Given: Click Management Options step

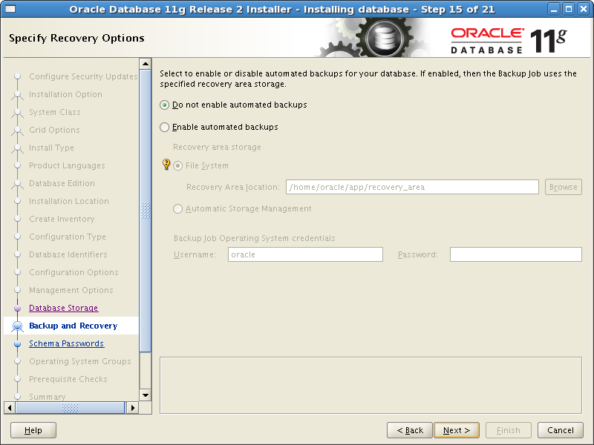Looking at the screenshot, I should click(x=71, y=290).
